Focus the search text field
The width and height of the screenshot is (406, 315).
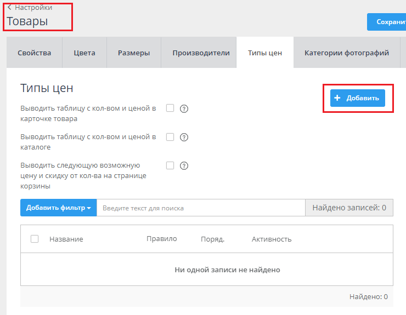tap(201, 208)
